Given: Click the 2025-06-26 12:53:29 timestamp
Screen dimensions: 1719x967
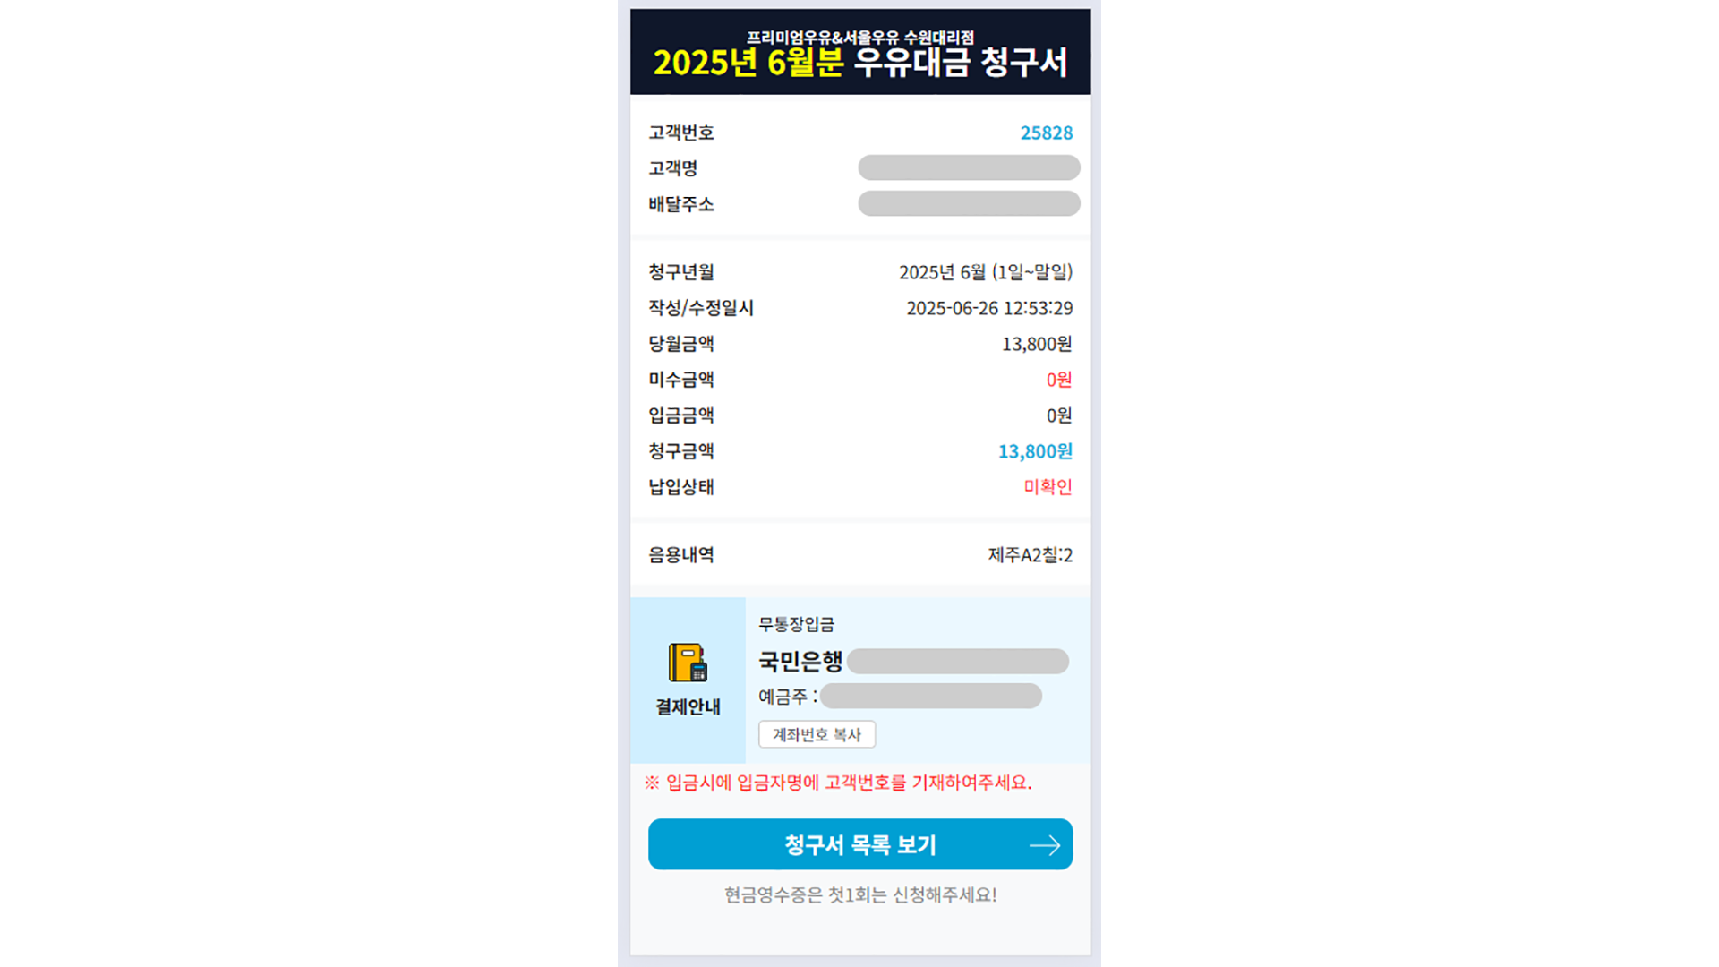Looking at the screenshot, I should [x=989, y=308].
